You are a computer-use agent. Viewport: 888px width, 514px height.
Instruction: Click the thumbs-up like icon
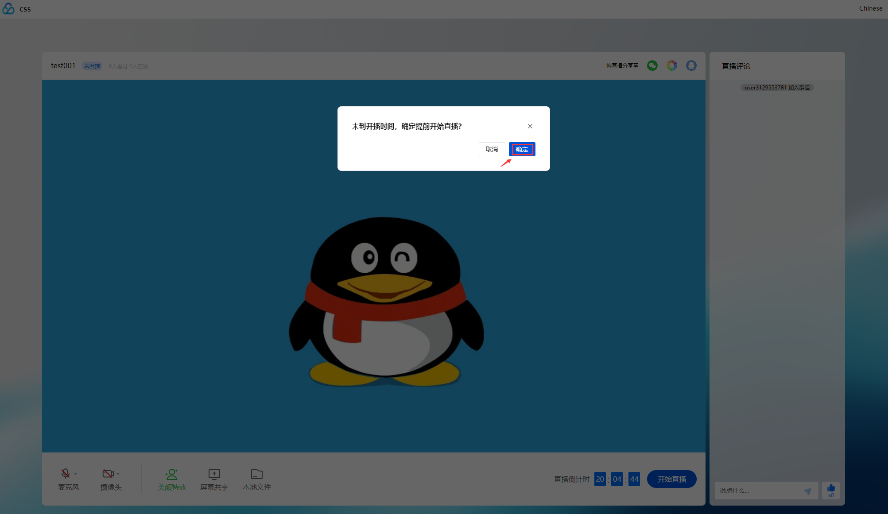coord(831,488)
